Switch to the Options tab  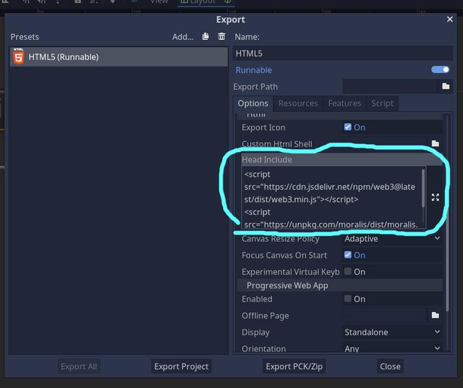point(252,103)
